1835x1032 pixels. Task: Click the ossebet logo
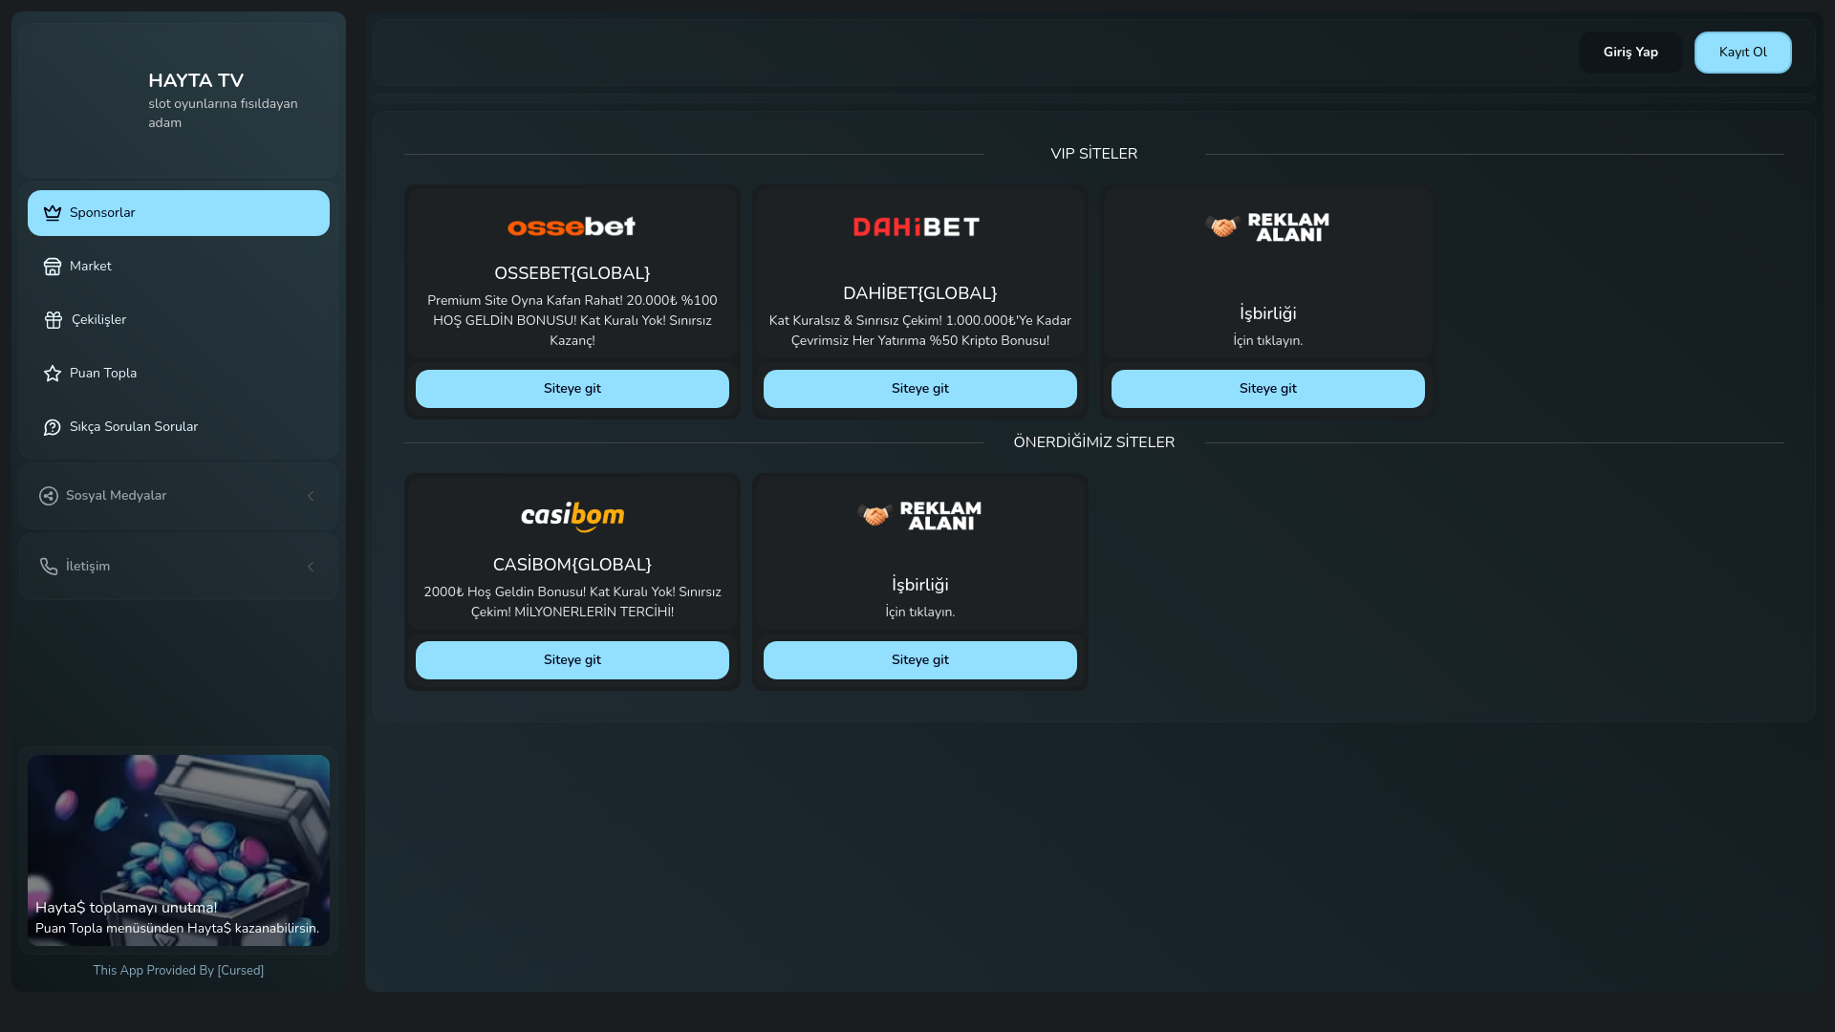[x=572, y=226]
